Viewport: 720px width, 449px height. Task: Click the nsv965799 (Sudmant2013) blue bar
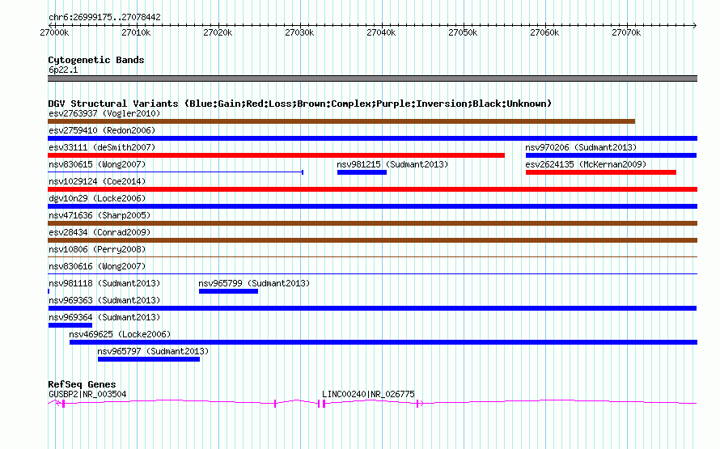pyautogui.click(x=228, y=291)
